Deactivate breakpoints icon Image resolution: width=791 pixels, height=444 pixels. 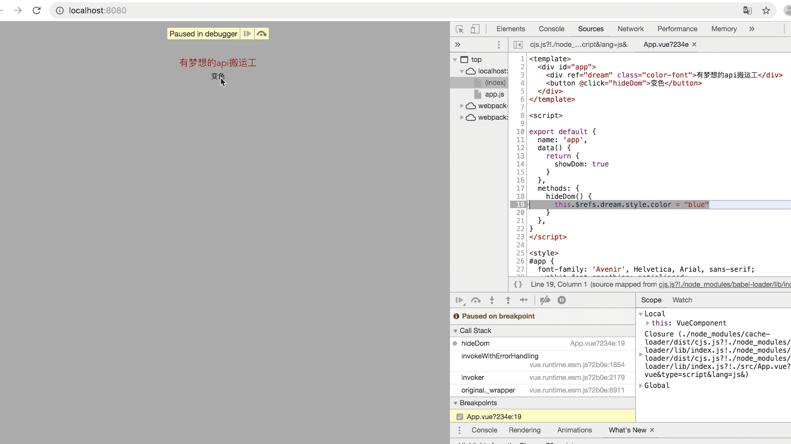(545, 300)
